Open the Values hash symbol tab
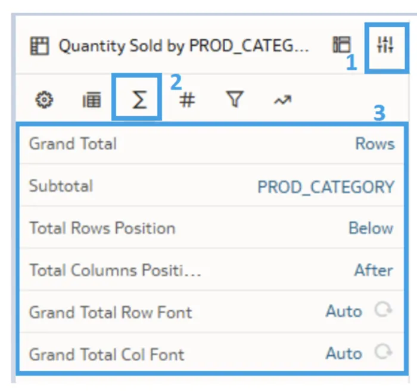 (x=187, y=100)
